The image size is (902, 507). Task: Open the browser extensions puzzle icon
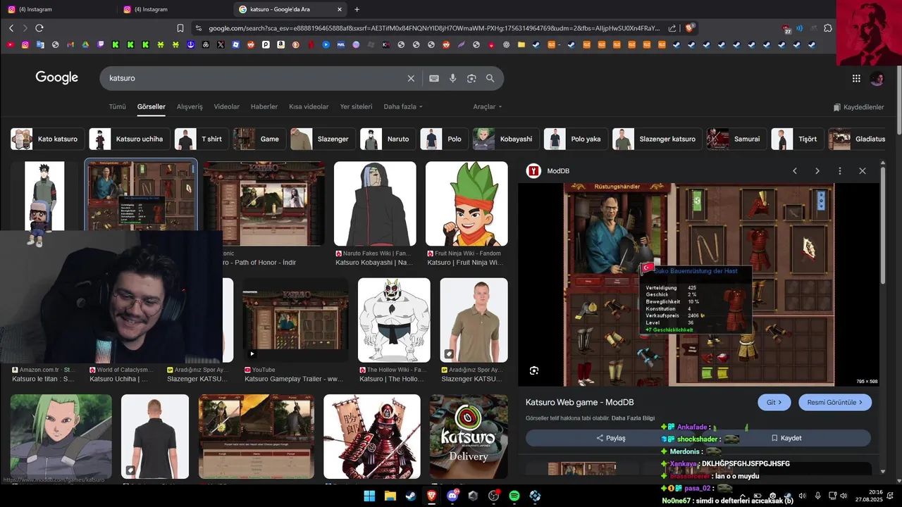tap(828, 28)
